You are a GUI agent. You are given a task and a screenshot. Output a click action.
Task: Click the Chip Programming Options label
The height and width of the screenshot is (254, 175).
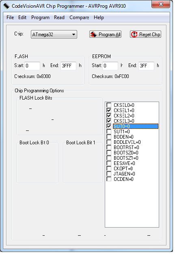39,91
